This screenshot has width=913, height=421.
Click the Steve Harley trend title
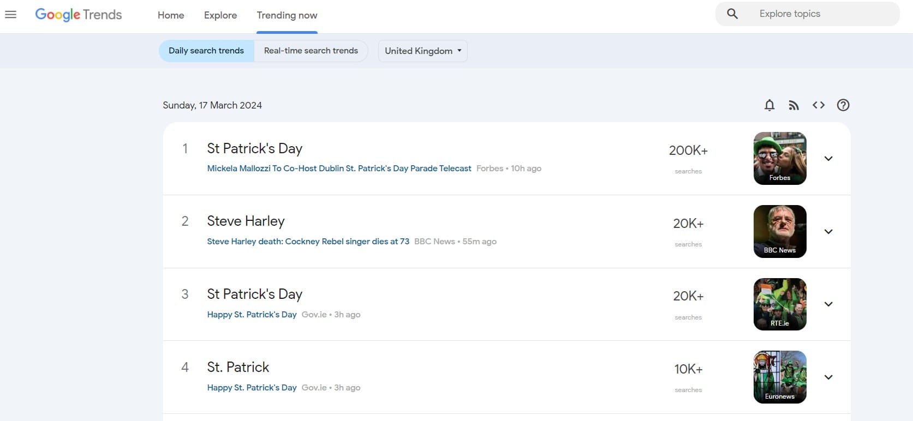click(x=246, y=221)
